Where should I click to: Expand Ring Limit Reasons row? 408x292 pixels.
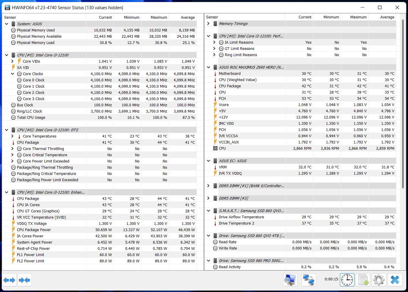pos(214,55)
